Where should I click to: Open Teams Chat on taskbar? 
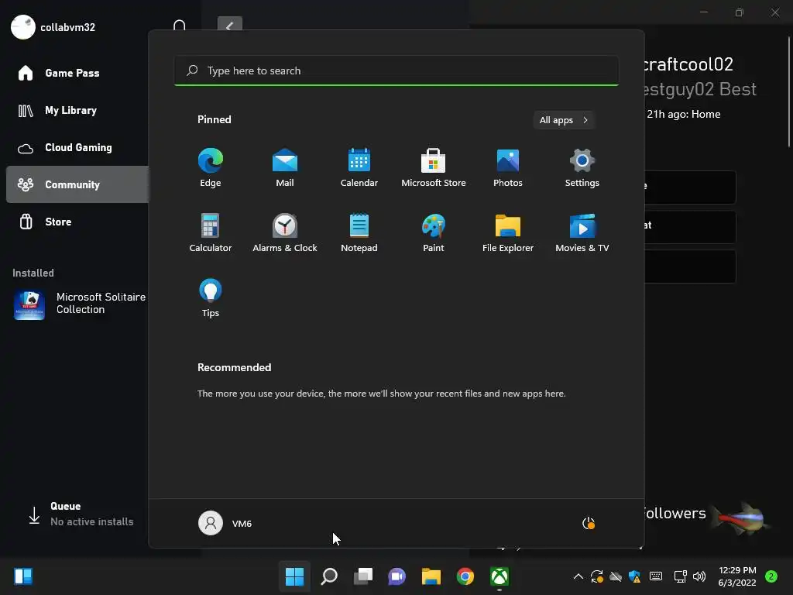397,576
